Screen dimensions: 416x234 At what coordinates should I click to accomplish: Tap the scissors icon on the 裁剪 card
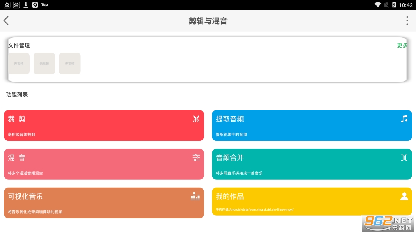(x=196, y=119)
